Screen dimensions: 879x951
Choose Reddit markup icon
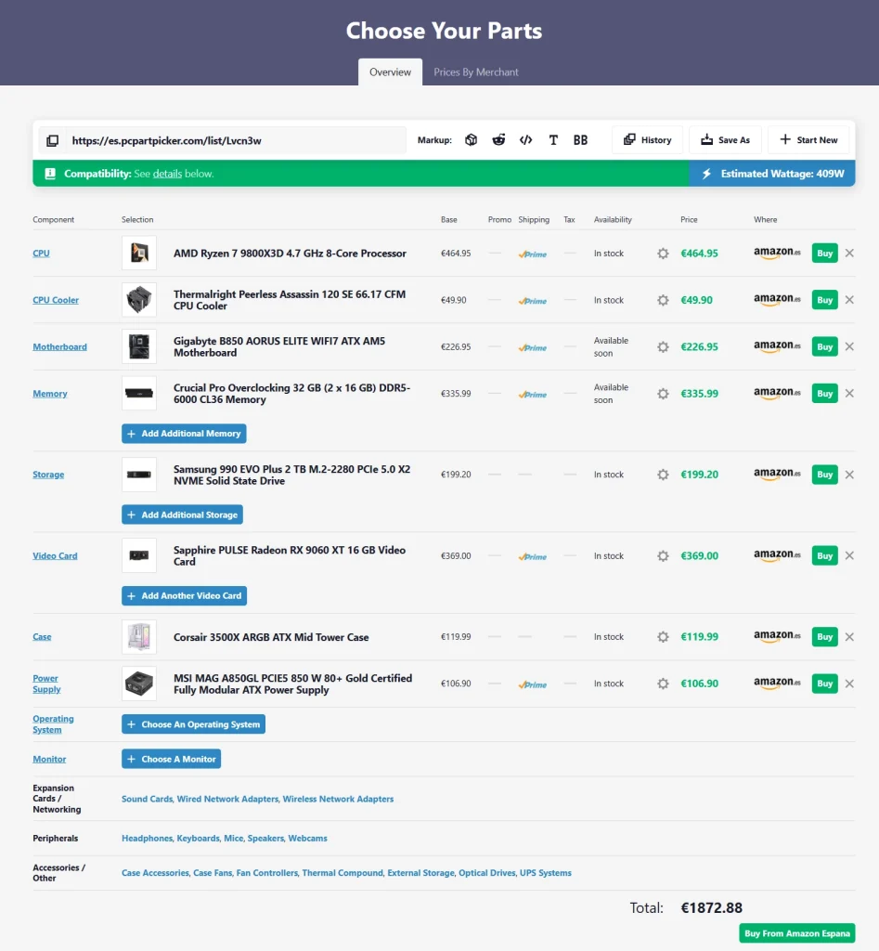tap(498, 140)
